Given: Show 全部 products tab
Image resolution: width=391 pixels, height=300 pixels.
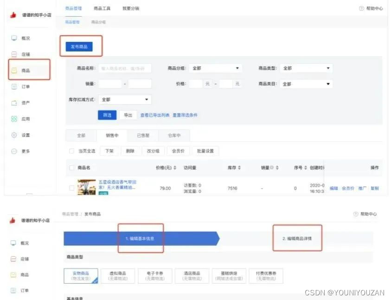Looking at the screenshot, I should click(81, 136).
